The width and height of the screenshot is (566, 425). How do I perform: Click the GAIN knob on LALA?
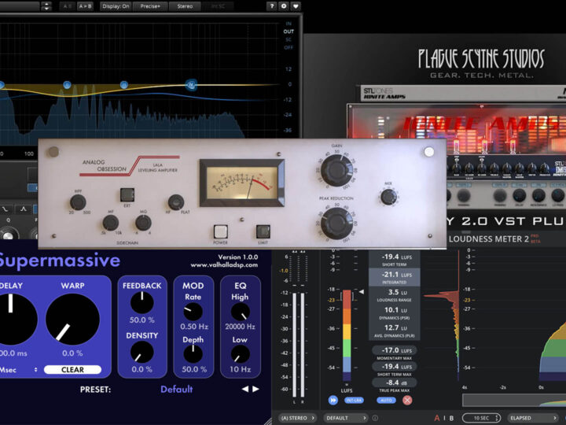click(x=336, y=170)
